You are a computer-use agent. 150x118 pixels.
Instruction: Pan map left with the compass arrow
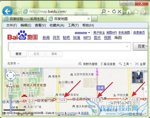[x=7, y=76]
